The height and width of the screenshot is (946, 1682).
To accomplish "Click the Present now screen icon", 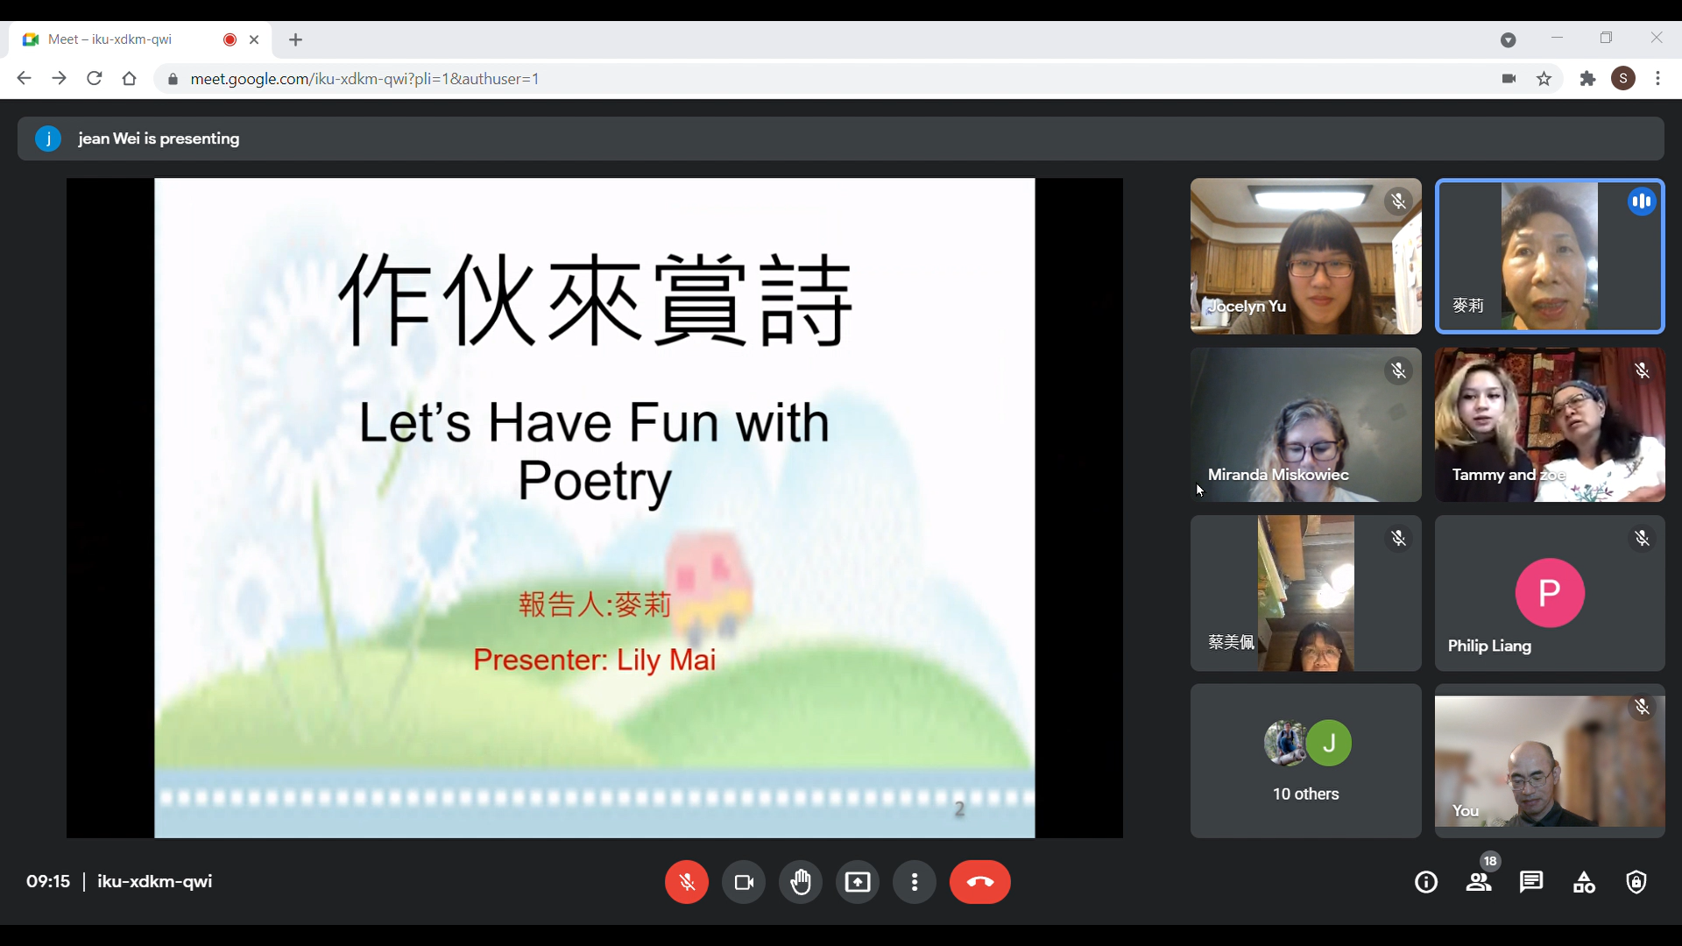I will [x=858, y=882].
